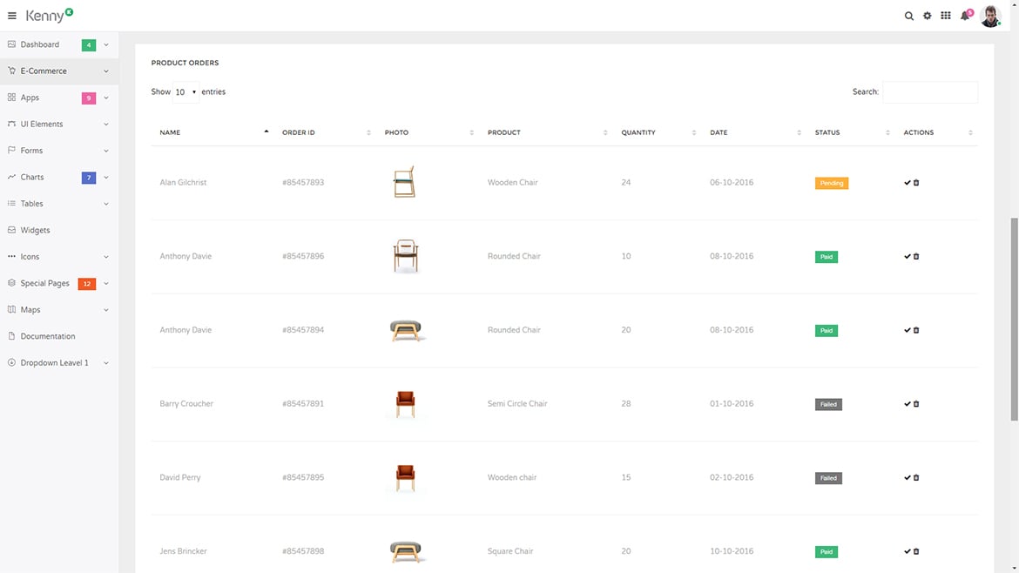The image size is (1019, 573).
Task: Approve David Perry order checkmark
Action: point(908,477)
